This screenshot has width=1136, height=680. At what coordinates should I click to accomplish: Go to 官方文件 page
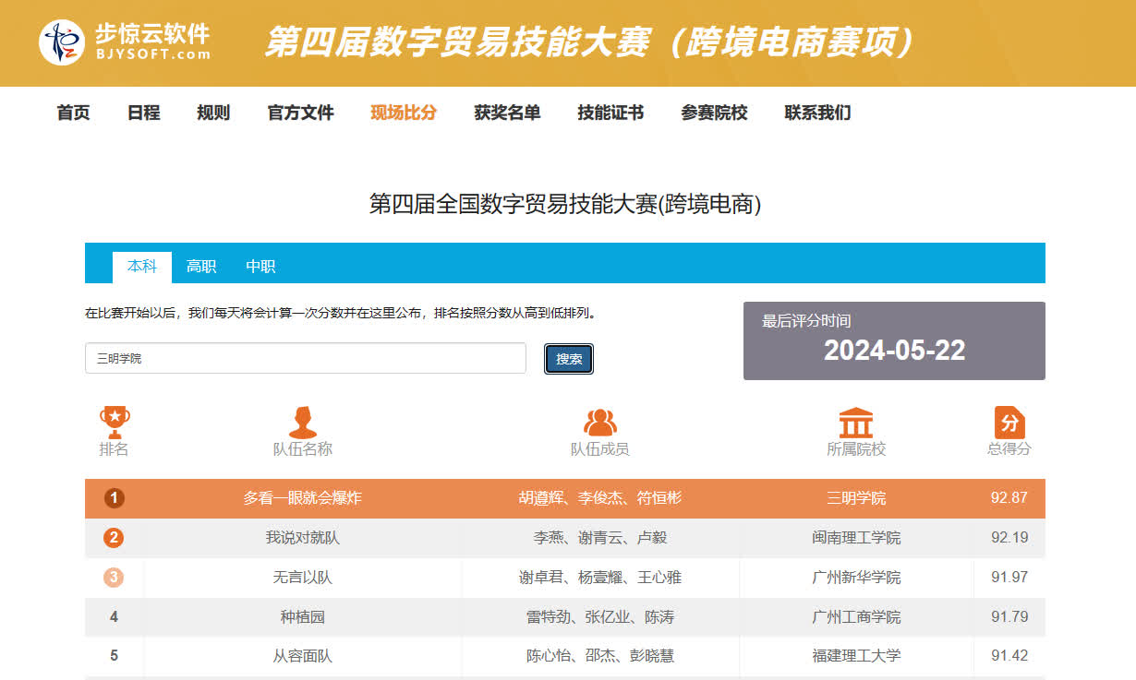coord(300,113)
